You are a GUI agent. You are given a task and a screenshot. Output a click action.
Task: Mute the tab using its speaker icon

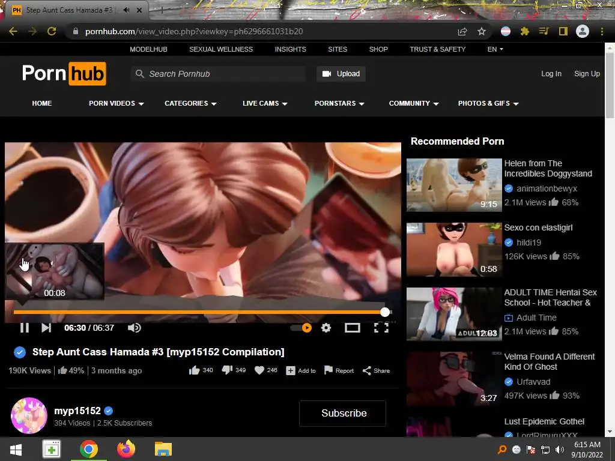(x=126, y=10)
